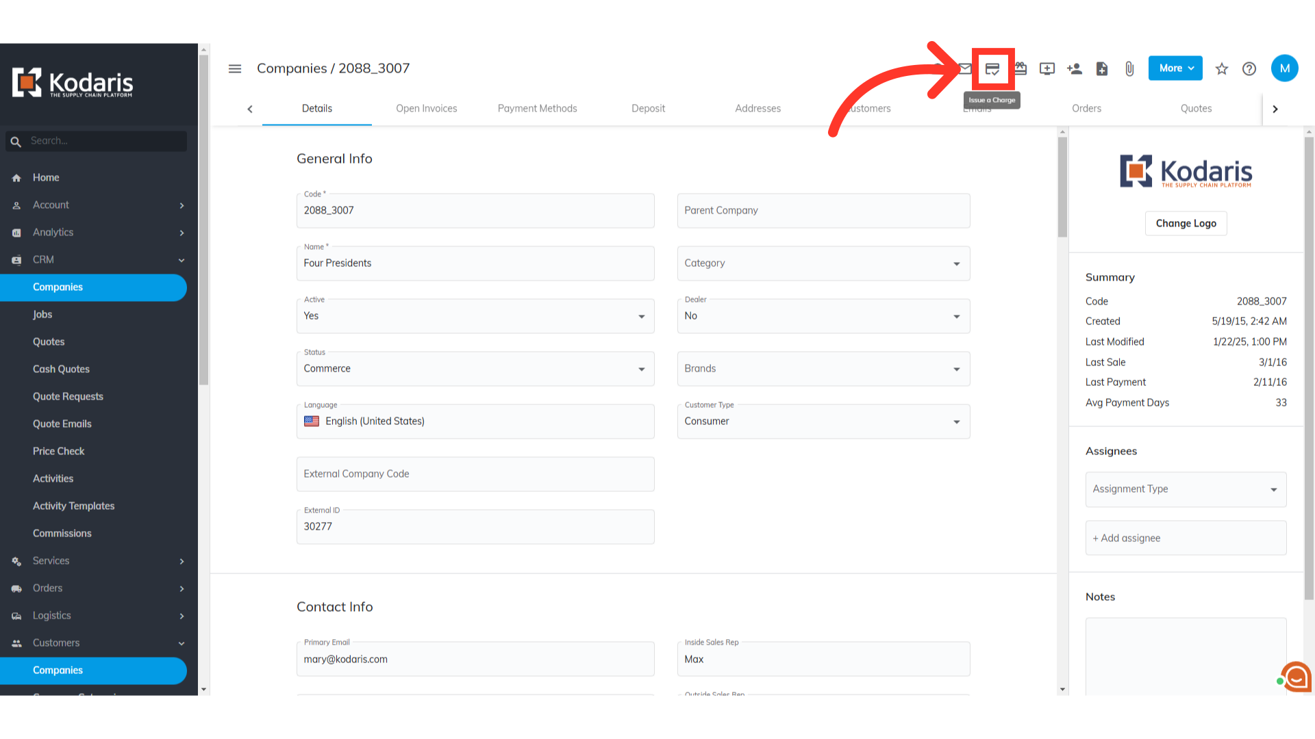Toggle the hamburger sidebar menu
Screen dimensions: 1315x739
235,68
